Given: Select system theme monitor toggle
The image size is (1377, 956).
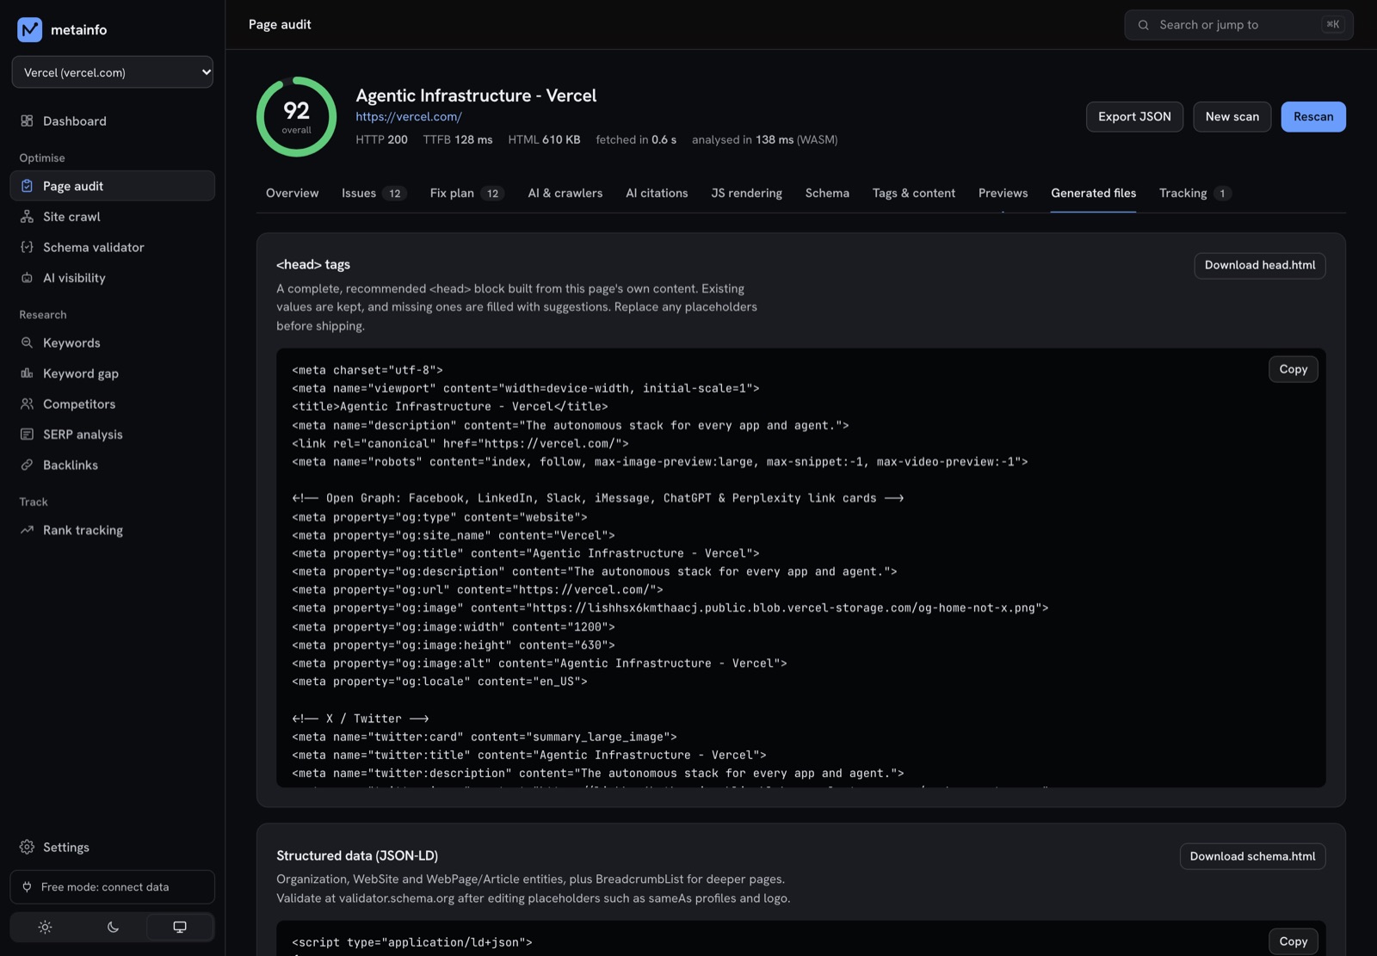Looking at the screenshot, I should 180,927.
